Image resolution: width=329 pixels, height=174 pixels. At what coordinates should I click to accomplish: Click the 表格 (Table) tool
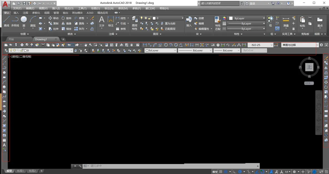pos(121,29)
